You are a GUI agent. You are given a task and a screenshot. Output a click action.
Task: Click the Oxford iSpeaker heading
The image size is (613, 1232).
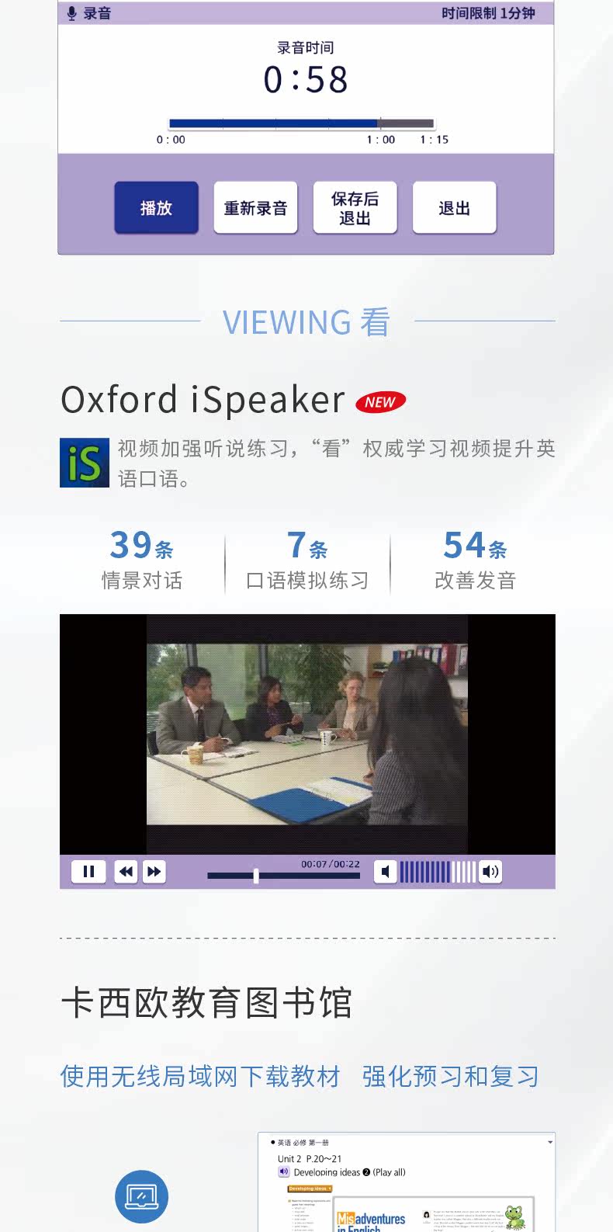point(203,400)
